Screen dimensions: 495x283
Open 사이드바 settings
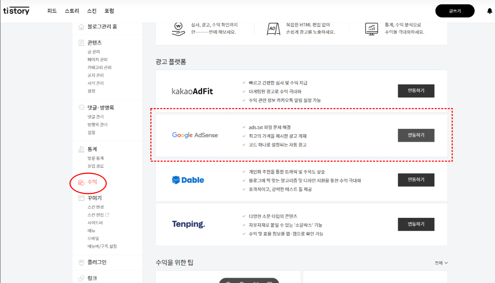click(x=95, y=223)
